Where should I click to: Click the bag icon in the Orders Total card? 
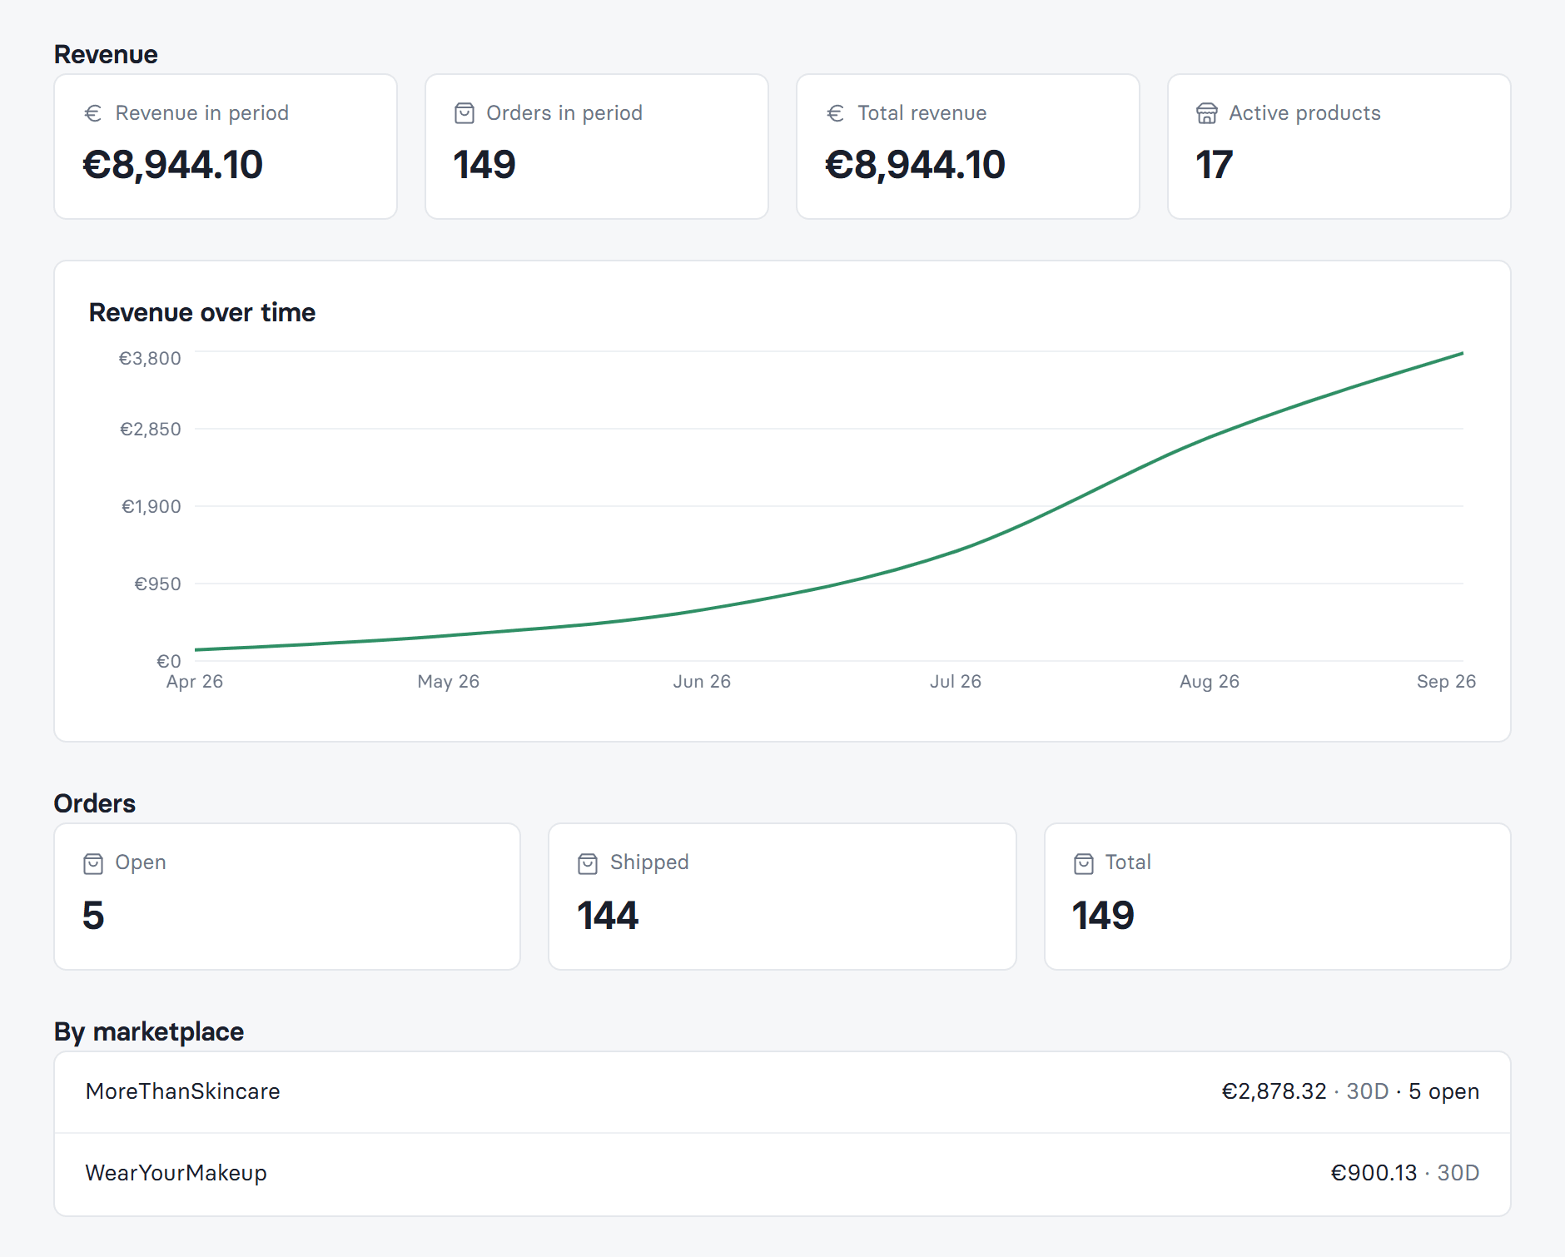1084,863
